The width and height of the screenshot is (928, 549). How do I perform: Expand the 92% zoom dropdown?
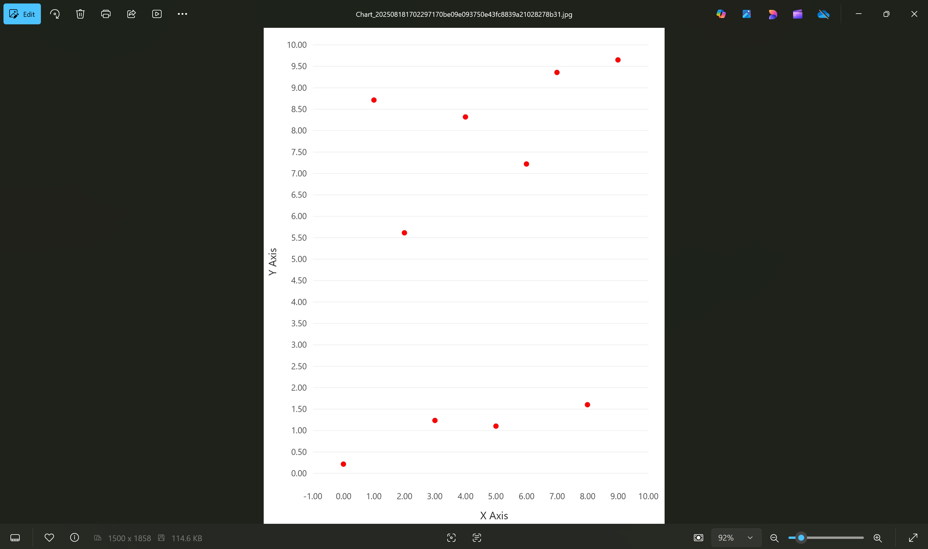(x=750, y=537)
